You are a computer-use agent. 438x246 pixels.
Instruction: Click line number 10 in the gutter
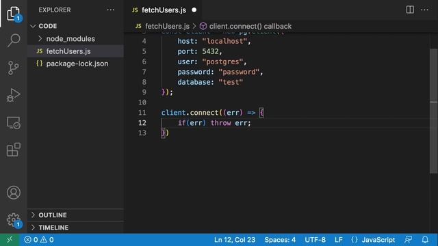coord(142,102)
